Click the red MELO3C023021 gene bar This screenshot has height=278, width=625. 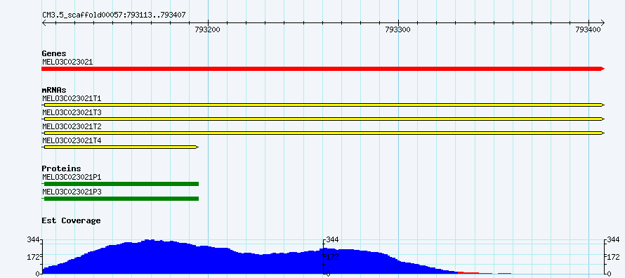[323, 69]
